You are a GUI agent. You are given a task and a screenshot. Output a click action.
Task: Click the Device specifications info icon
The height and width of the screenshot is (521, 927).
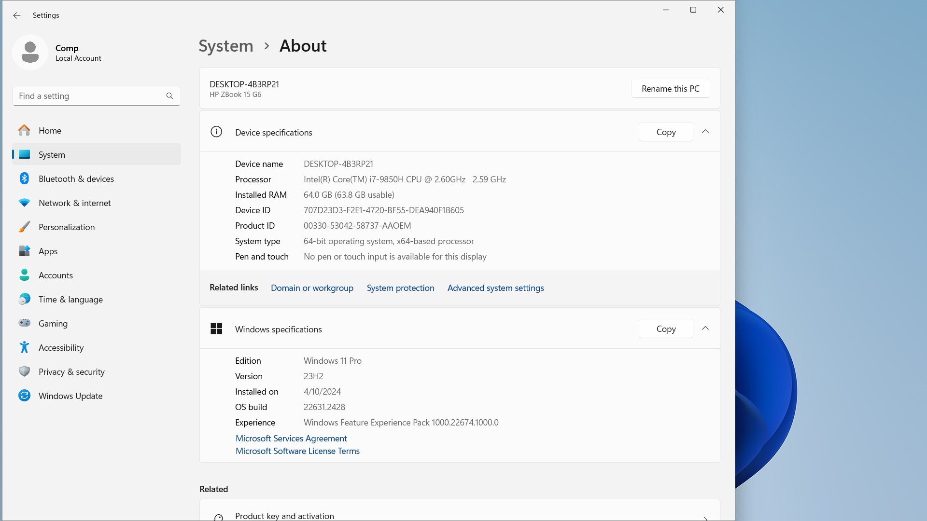click(216, 132)
